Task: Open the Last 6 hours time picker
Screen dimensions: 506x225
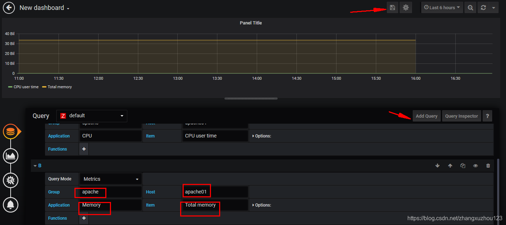Action: click(442, 7)
